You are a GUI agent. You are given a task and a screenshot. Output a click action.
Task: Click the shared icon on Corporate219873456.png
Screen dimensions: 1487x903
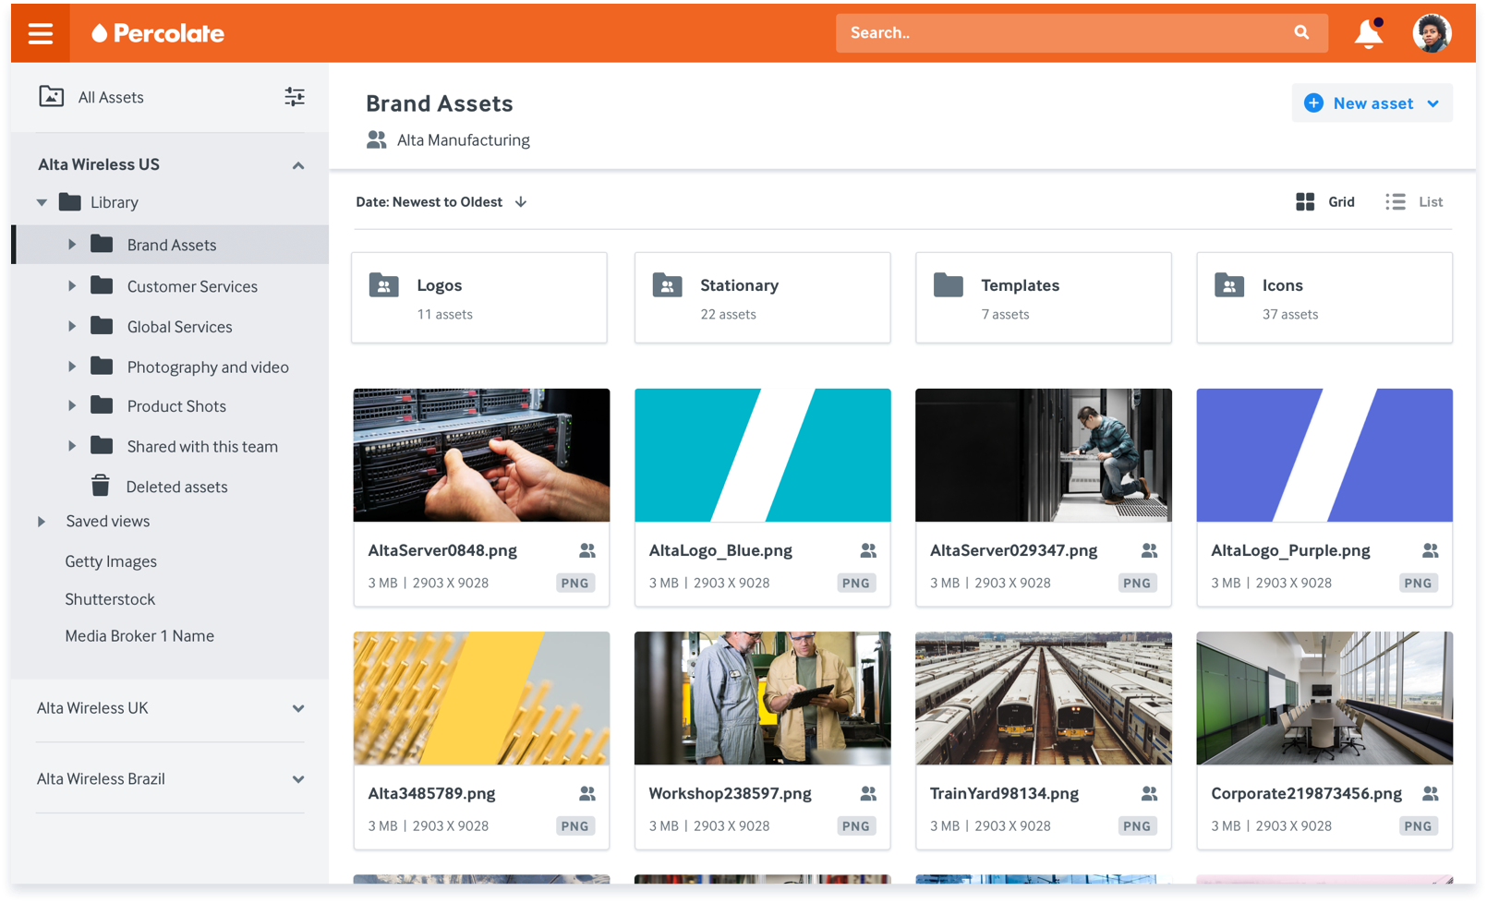point(1430,793)
